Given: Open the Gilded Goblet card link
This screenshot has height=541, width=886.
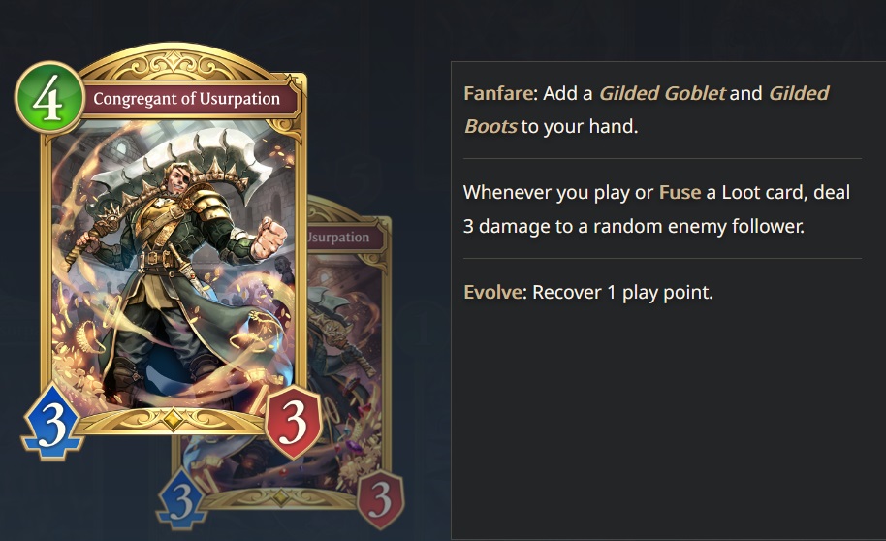Looking at the screenshot, I should pyautogui.click(x=662, y=93).
